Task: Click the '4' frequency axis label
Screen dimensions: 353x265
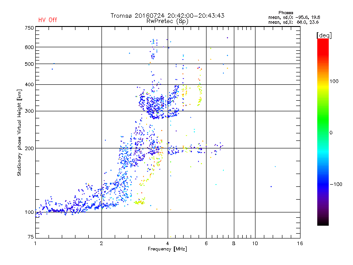Action: coord(168,243)
